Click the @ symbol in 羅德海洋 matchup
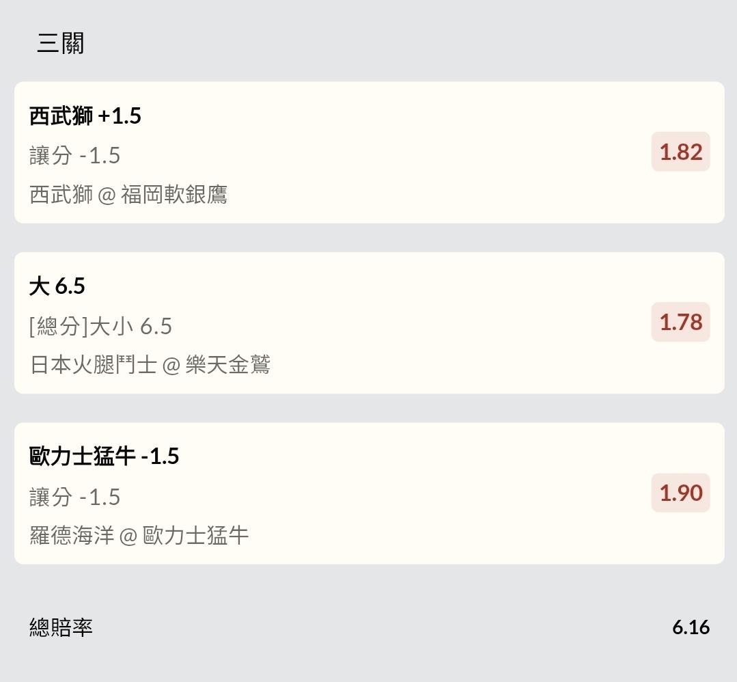Image resolution: width=737 pixels, height=682 pixels. click(x=128, y=536)
